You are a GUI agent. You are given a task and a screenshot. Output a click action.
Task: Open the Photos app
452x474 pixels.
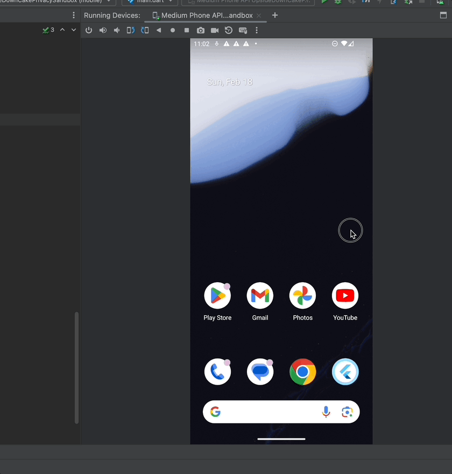click(x=302, y=296)
